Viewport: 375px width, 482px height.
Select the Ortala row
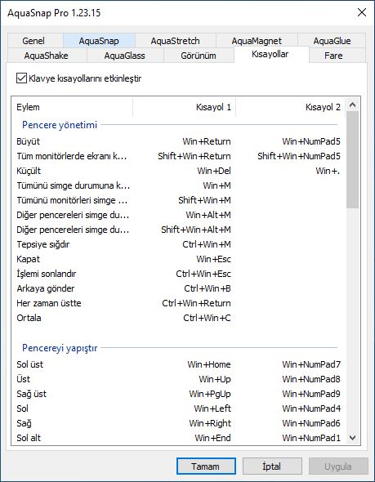tap(178, 318)
